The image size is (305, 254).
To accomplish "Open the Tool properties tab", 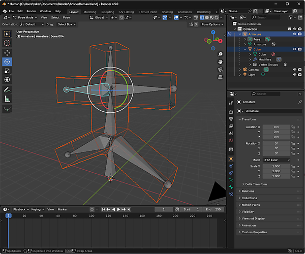I will 231,103.
